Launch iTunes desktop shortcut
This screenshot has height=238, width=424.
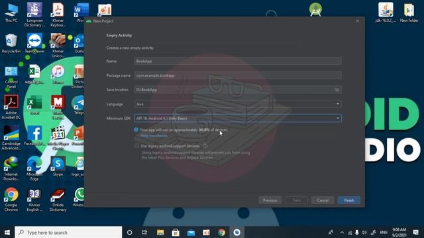click(x=58, y=75)
